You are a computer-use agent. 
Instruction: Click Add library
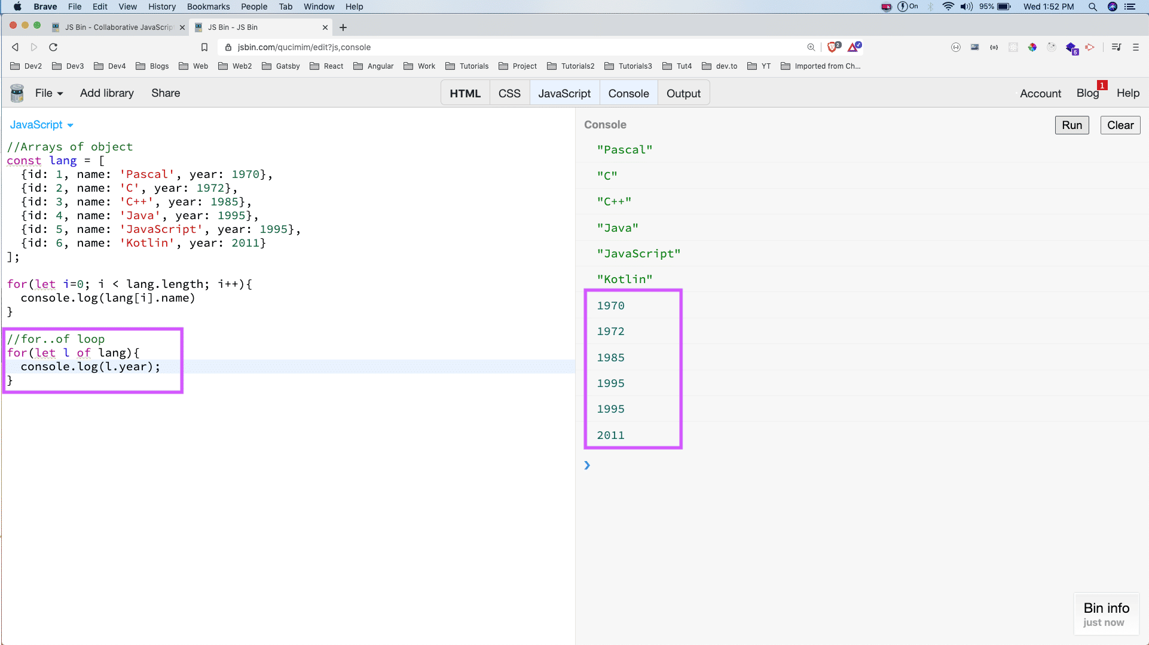pos(107,93)
